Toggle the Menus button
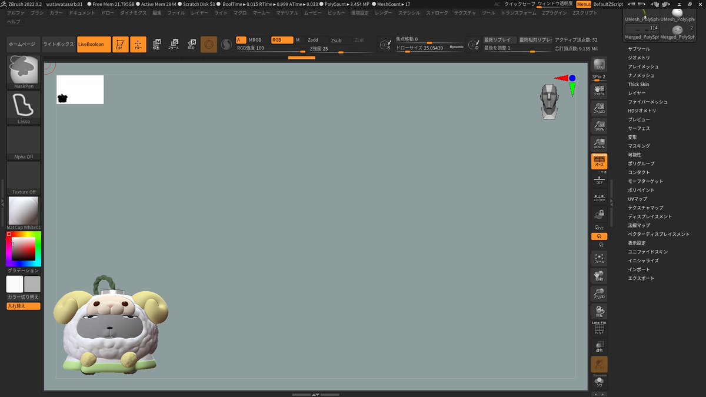 click(583, 4)
